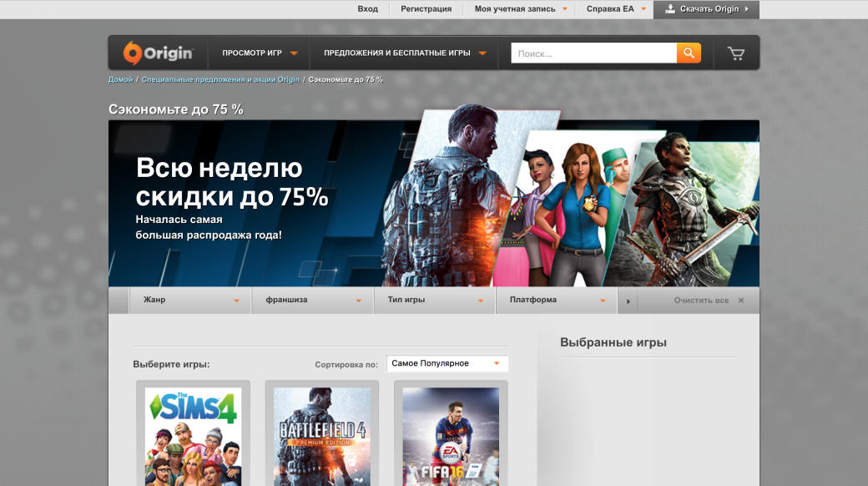Select The Sims 4 game cover
Screen dimensions: 868x486
pyautogui.click(x=193, y=436)
